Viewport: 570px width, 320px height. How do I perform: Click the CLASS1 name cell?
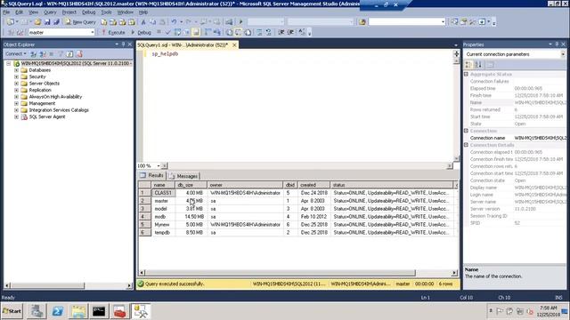(x=163, y=193)
